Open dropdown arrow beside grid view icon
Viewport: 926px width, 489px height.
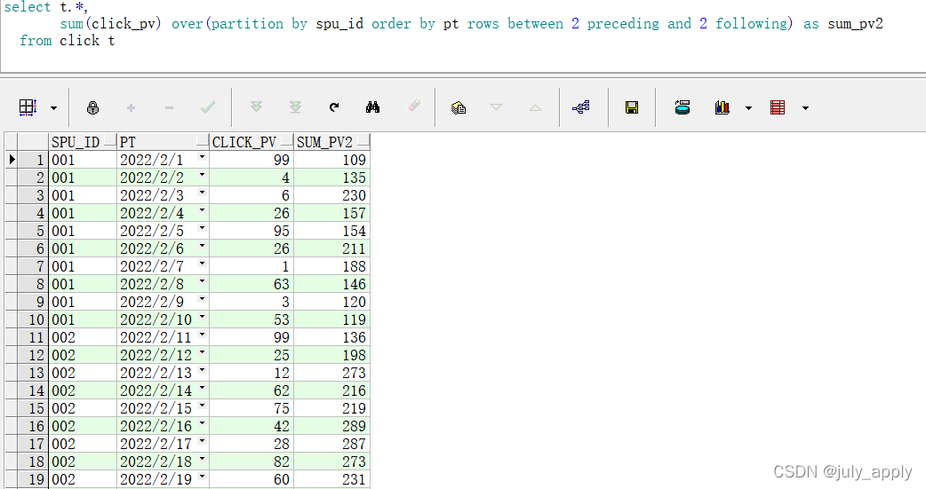[x=53, y=108]
